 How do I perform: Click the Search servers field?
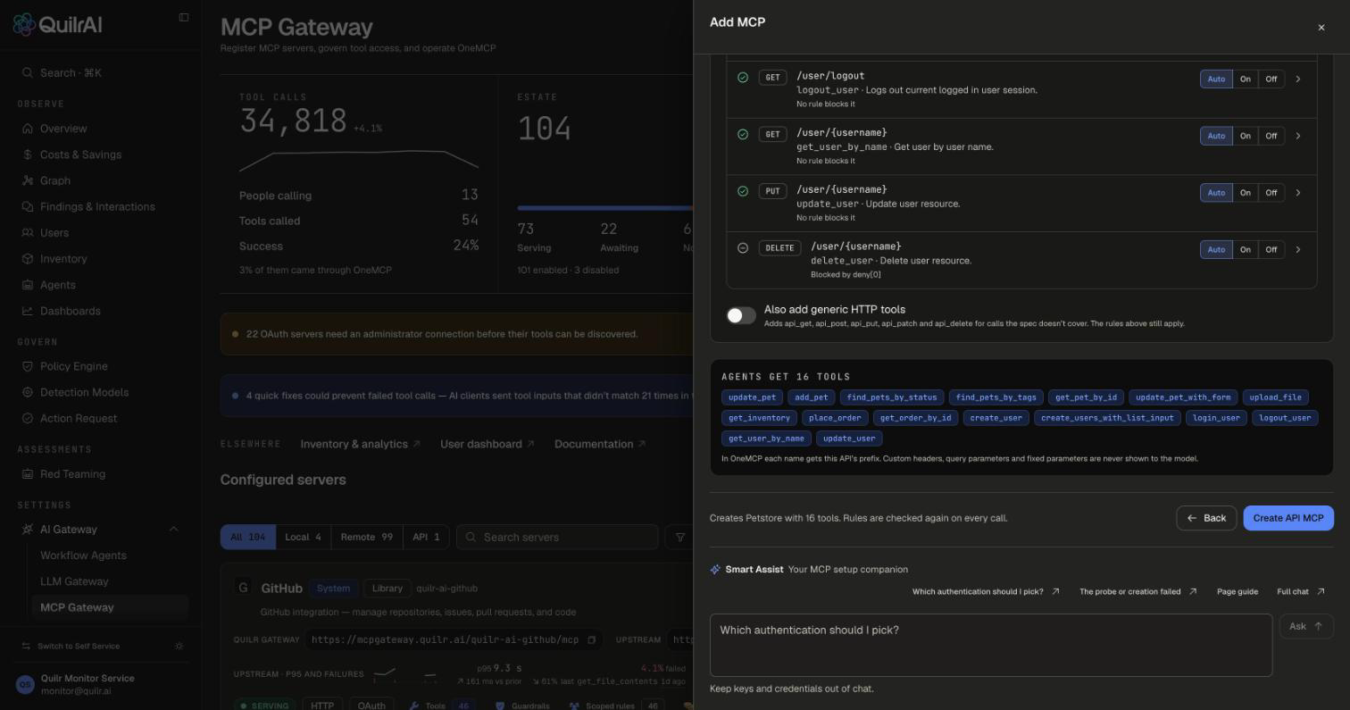pos(558,537)
